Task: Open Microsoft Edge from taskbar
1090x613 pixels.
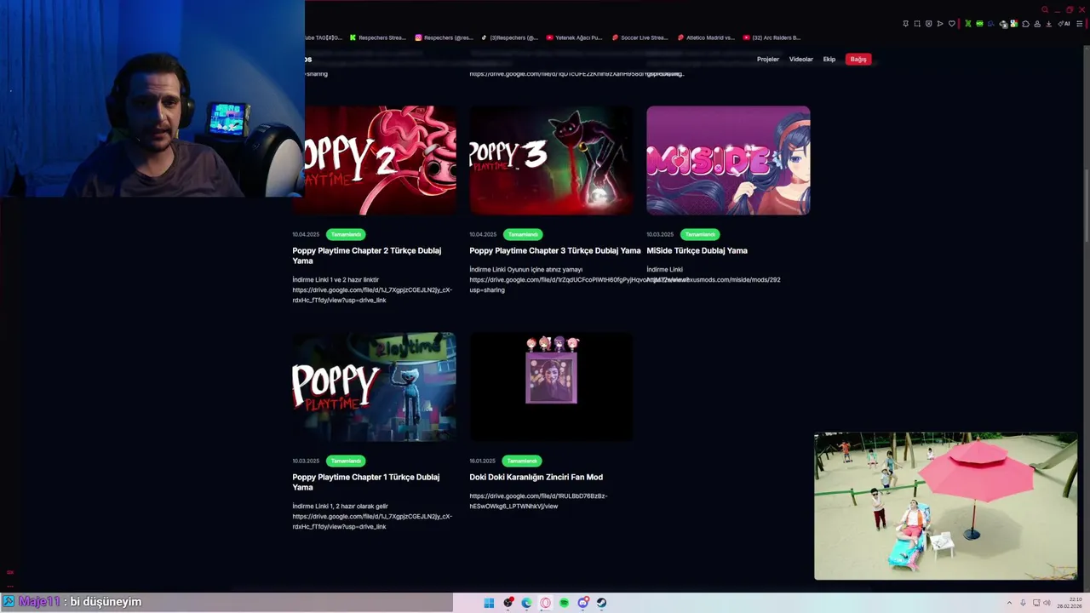Action: 526,603
